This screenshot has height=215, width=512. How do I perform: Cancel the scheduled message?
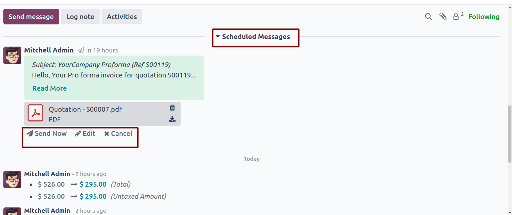[x=118, y=134]
